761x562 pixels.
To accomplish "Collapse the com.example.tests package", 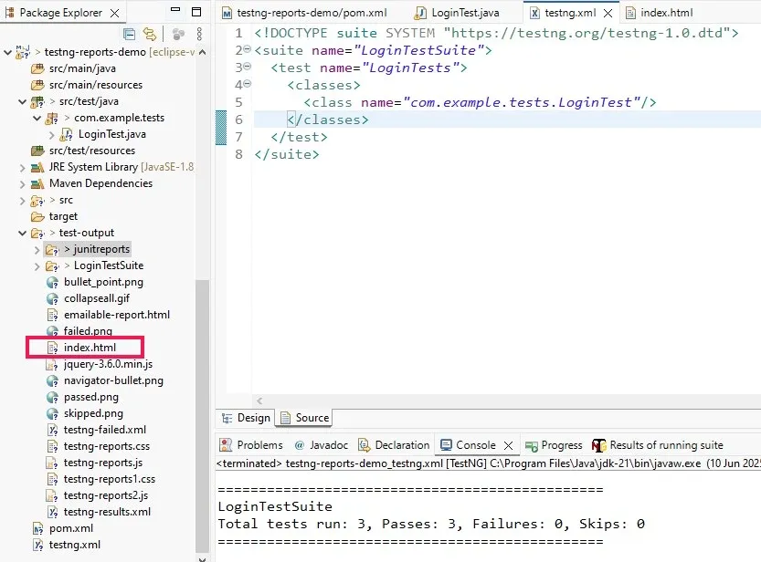I will pyautogui.click(x=37, y=119).
